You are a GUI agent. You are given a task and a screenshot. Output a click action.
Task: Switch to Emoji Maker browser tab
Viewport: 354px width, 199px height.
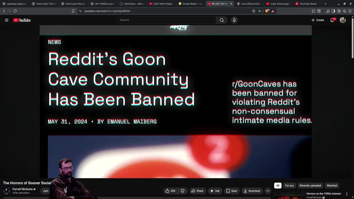[191, 4]
